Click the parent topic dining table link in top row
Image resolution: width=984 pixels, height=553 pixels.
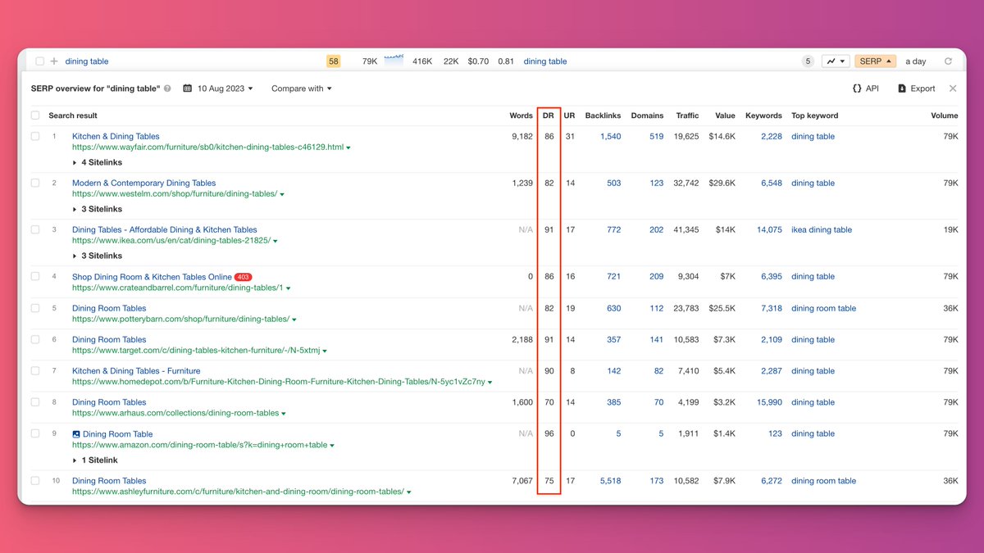(545, 61)
